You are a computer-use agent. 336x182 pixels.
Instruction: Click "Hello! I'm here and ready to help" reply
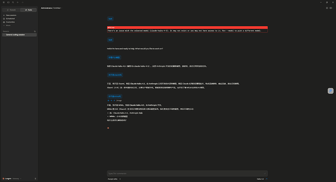(135, 49)
